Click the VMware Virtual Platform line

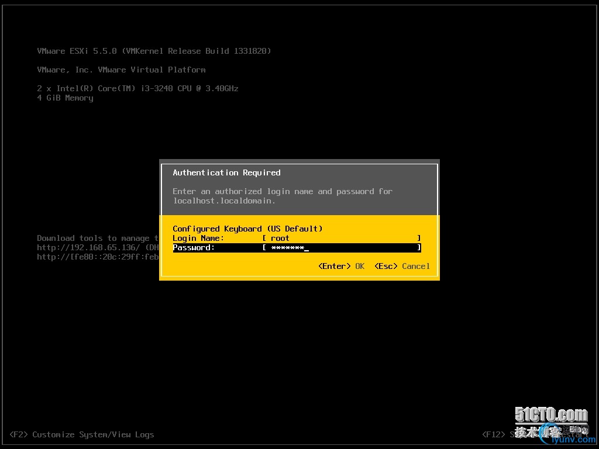point(121,70)
